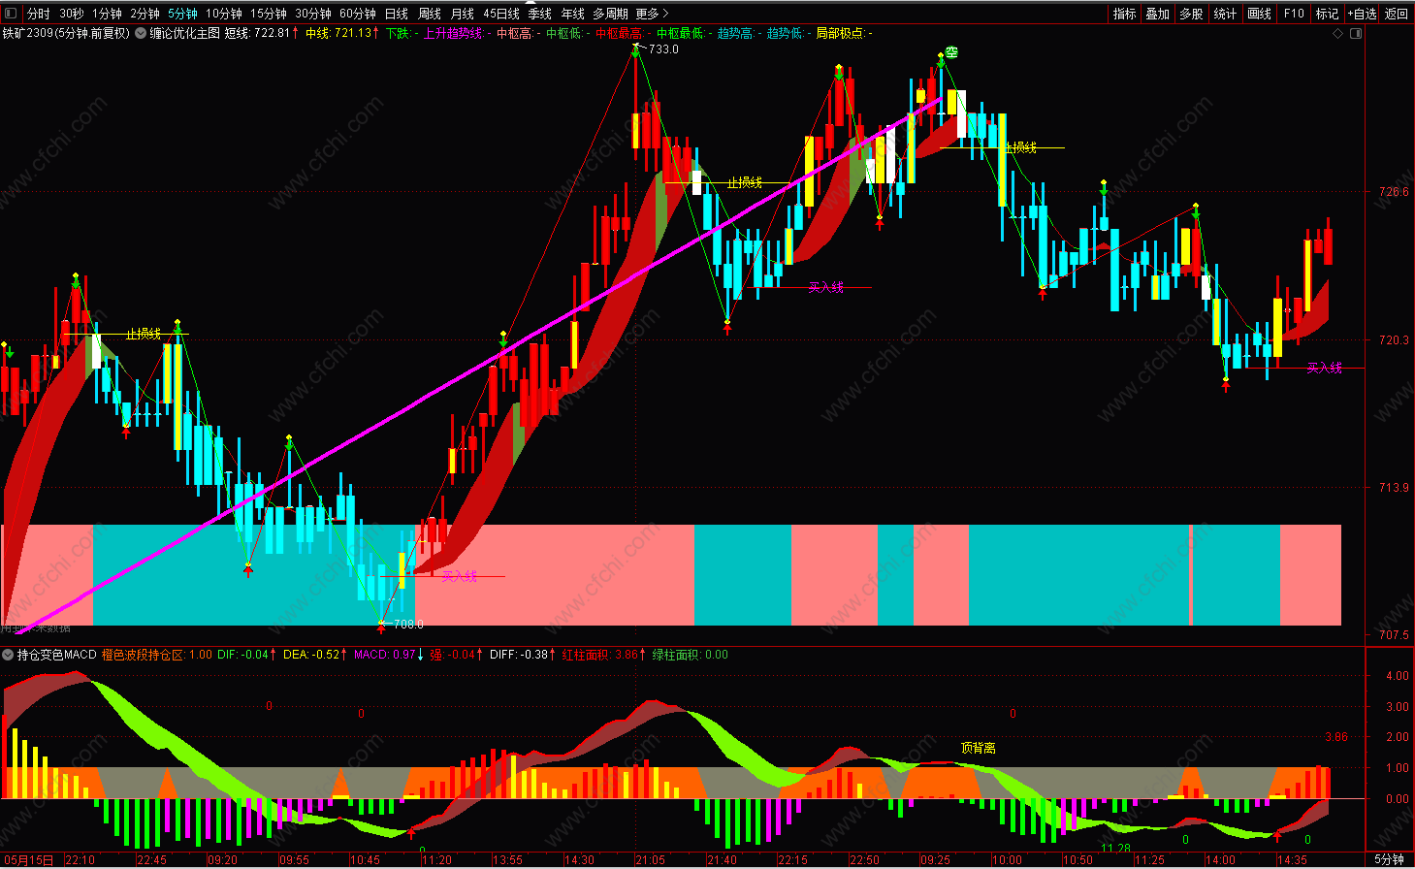Click the 止损线 label near 22:10
Image resolution: width=1415 pixels, height=869 pixels.
144,334
